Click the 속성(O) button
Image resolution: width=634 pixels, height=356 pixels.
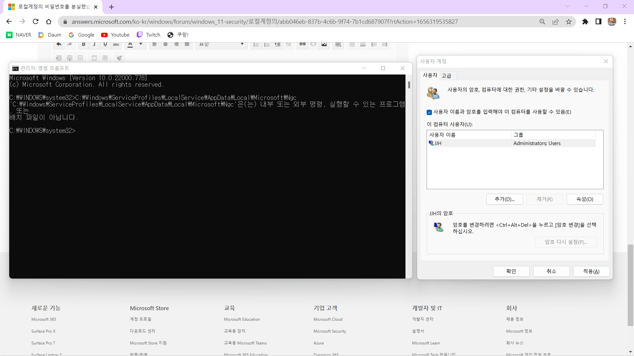pyautogui.click(x=585, y=199)
